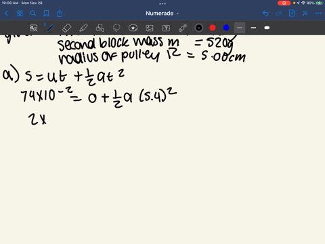Select the Text box tool
Viewport: 325px width, 244px height.
coord(166,28)
